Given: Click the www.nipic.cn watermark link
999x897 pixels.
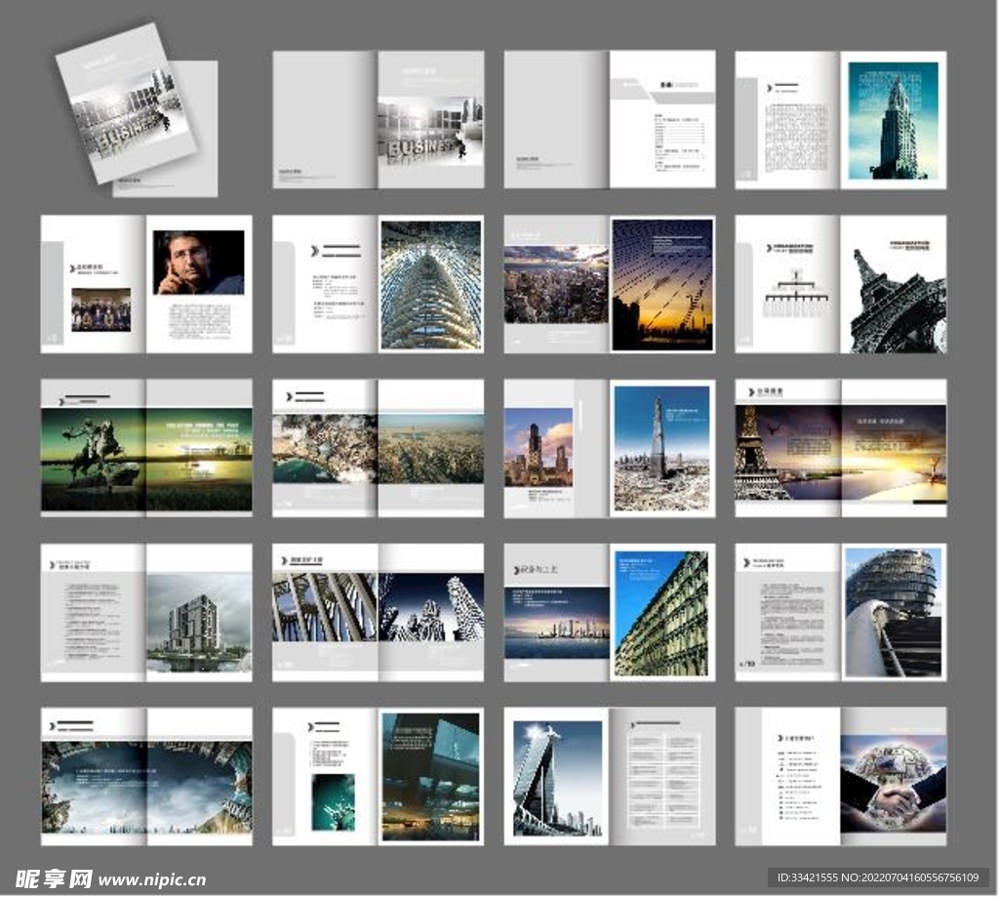Looking at the screenshot, I should click(x=151, y=879).
